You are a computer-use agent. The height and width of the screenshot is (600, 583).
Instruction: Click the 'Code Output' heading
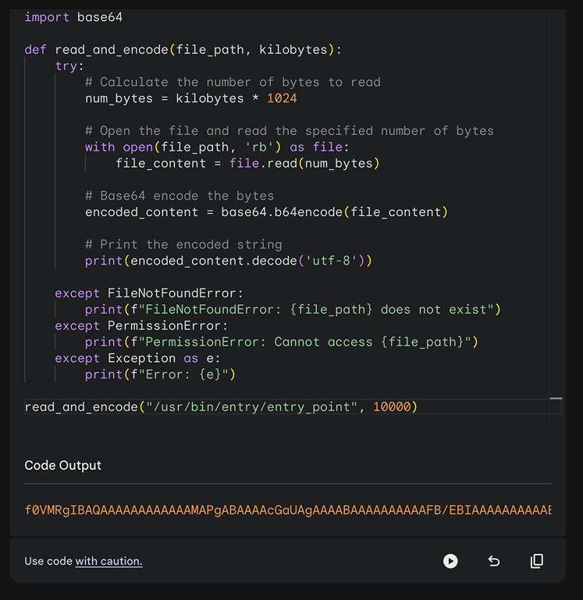pos(63,465)
